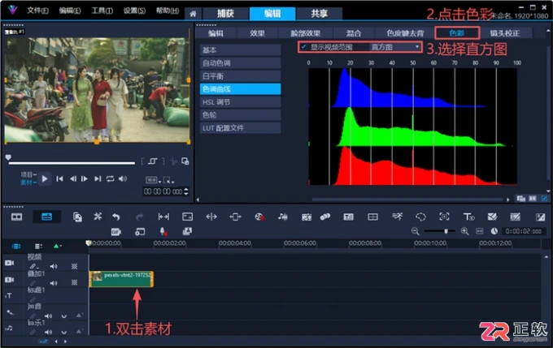Open the 16:9 aspect ratio dropdown
Screen dimensions: 553x348
pyautogui.click(x=154, y=180)
